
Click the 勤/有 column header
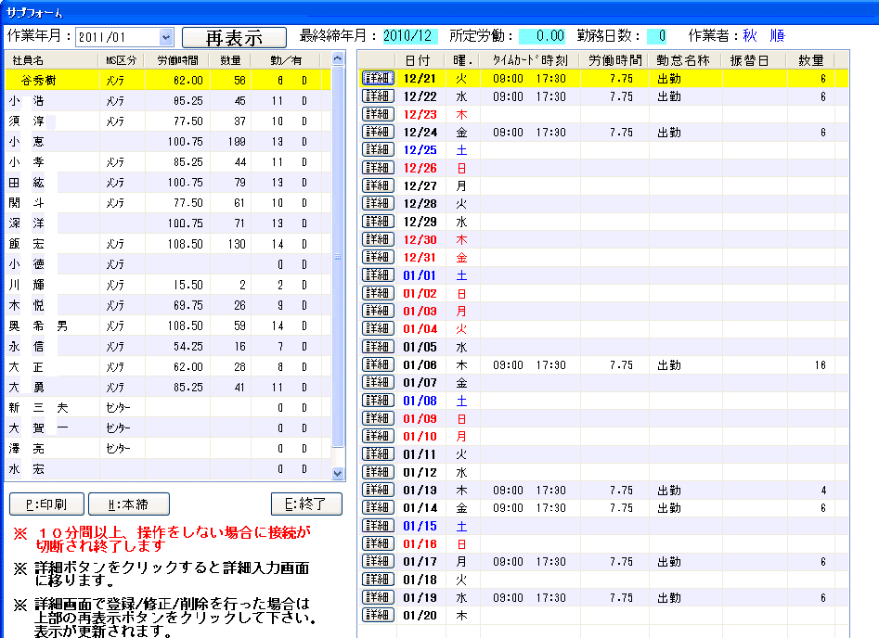click(x=286, y=60)
